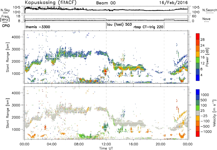Pick the red bottom segment of Velocity colorbar
217x150 pixels.
point(198,134)
